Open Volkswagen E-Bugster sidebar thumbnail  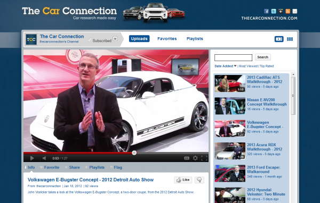(x=230, y=129)
